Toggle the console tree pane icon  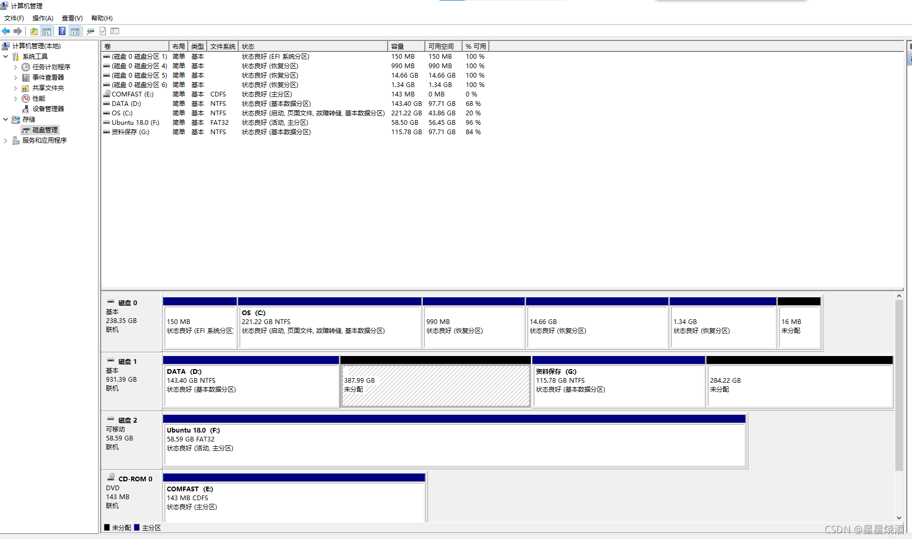pos(46,31)
